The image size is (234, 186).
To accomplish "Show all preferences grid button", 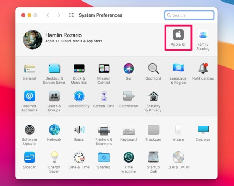I will tap(71, 15).
